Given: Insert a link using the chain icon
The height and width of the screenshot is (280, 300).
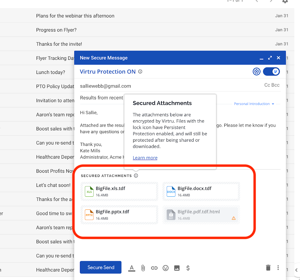Looking at the screenshot, I should (154, 268).
